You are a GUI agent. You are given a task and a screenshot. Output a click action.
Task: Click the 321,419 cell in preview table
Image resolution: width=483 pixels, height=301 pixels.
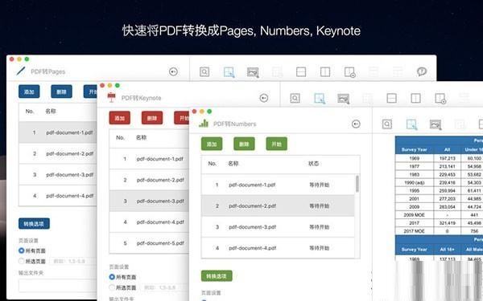pyautogui.click(x=448, y=223)
